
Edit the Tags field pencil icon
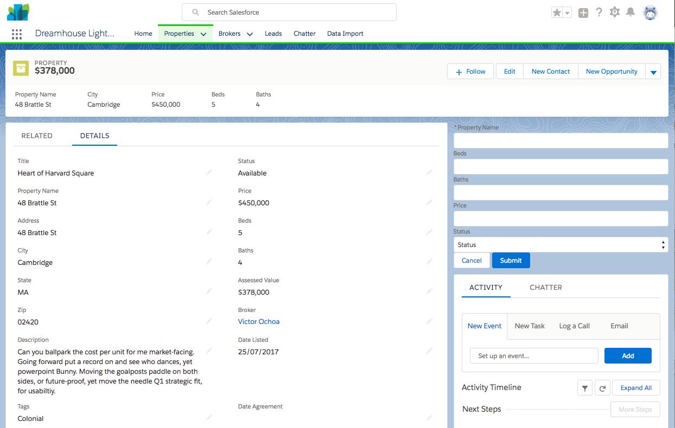(x=209, y=418)
